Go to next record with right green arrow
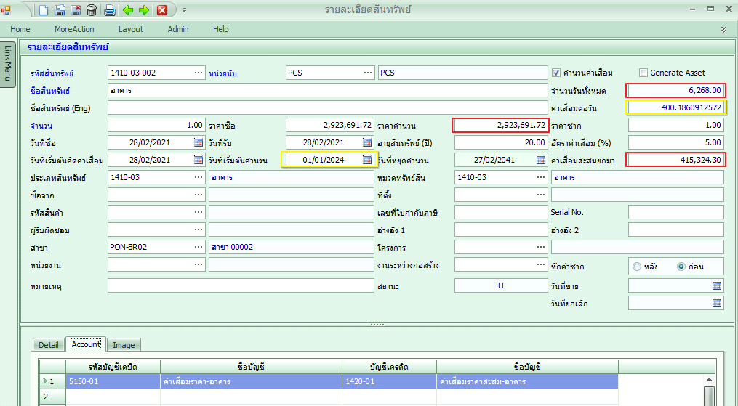738x406 pixels. tap(143, 10)
